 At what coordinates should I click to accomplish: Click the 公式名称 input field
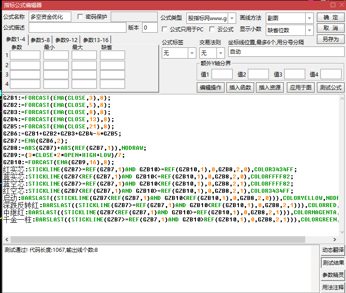[x=50, y=17]
